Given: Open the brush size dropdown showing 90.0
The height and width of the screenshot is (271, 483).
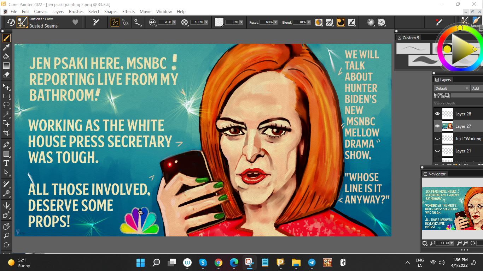Looking at the screenshot, I should pos(174,22).
